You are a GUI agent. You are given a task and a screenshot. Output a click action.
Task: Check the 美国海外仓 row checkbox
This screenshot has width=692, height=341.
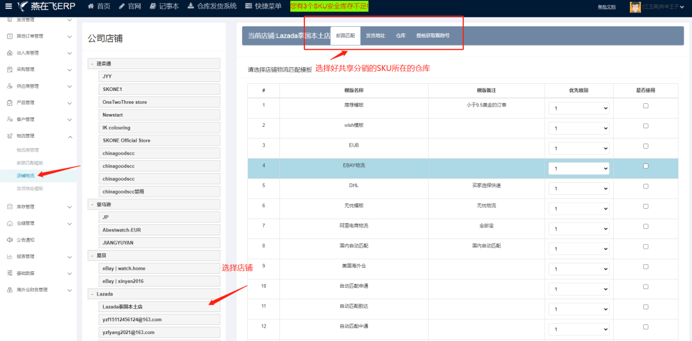pyautogui.click(x=646, y=267)
